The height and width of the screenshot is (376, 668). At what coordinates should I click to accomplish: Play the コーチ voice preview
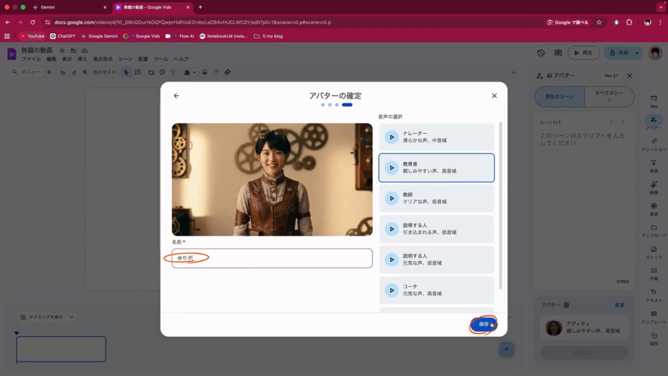[x=391, y=290]
